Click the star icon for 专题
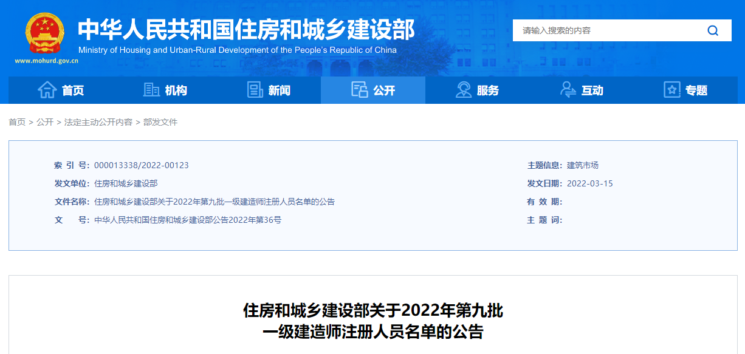The image size is (745, 354). click(672, 90)
